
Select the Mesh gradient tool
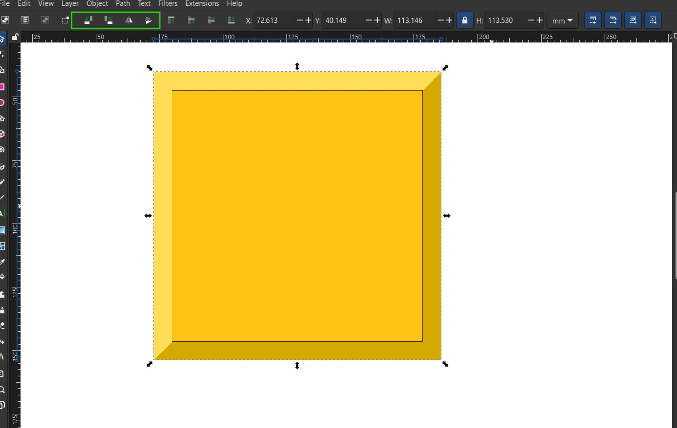[x=2, y=246]
